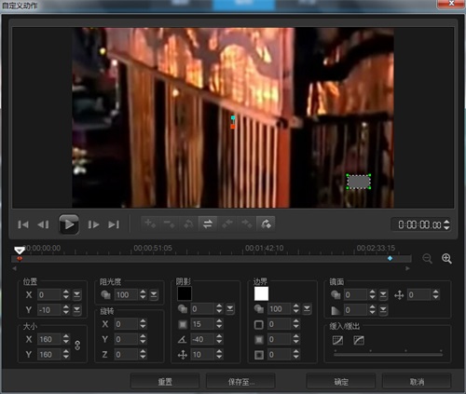Click the white playhead marker on timeline
Viewport: 466px width, 394px height.
[x=20, y=250]
